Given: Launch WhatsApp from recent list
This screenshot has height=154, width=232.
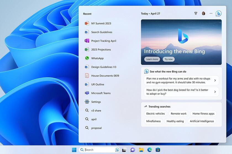Looking at the screenshot, I should 97,58.
